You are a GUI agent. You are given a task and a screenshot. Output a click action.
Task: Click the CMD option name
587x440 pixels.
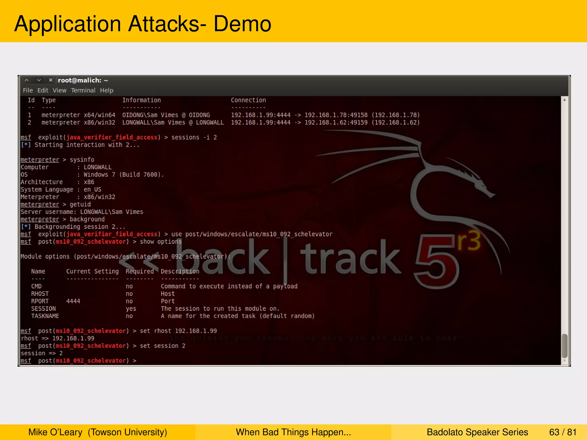coord(36,286)
